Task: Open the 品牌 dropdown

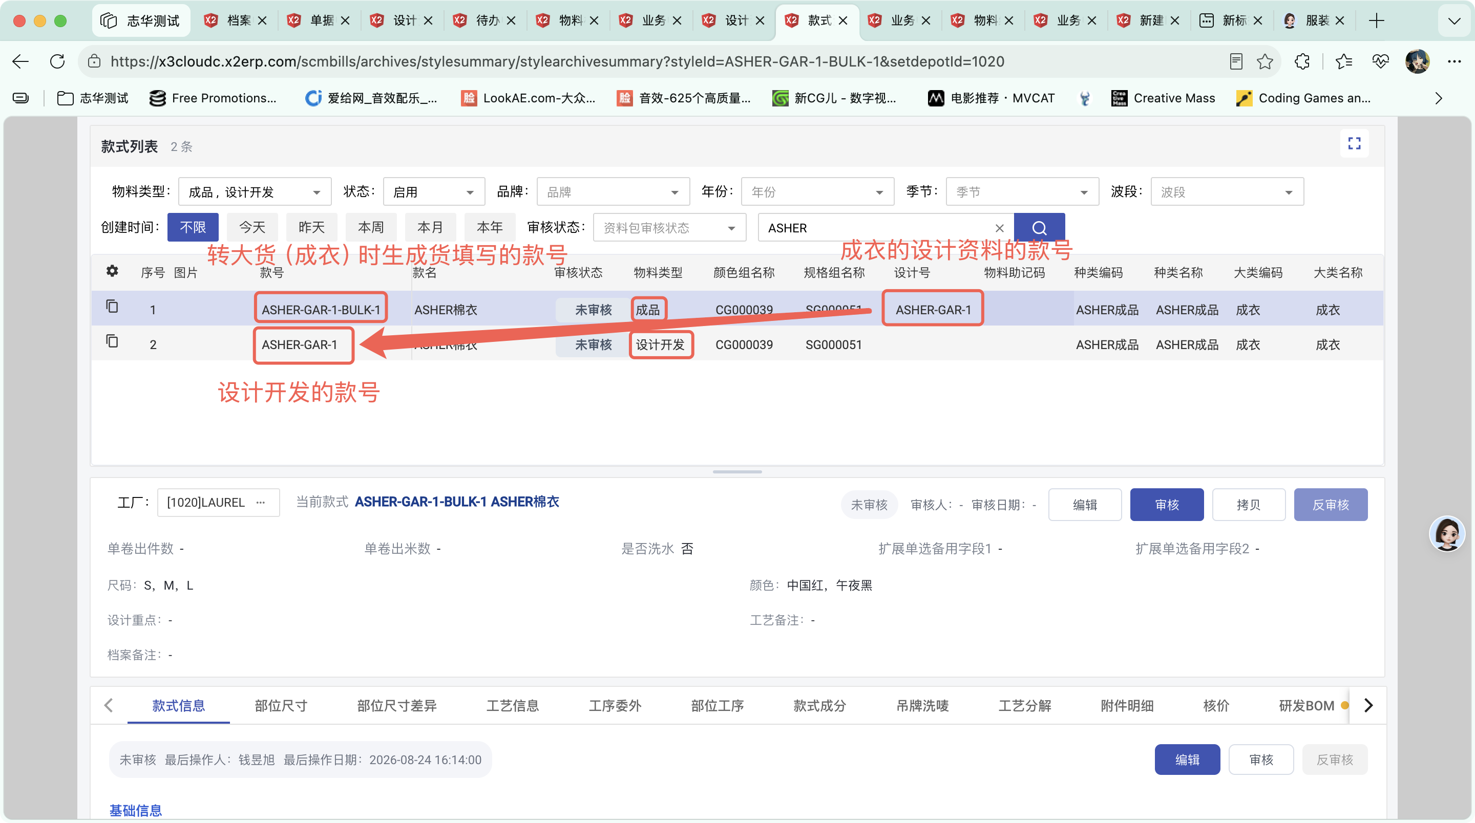Action: pos(613,192)
